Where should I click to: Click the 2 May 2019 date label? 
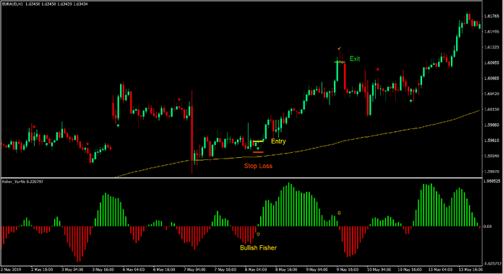[12, 270]
